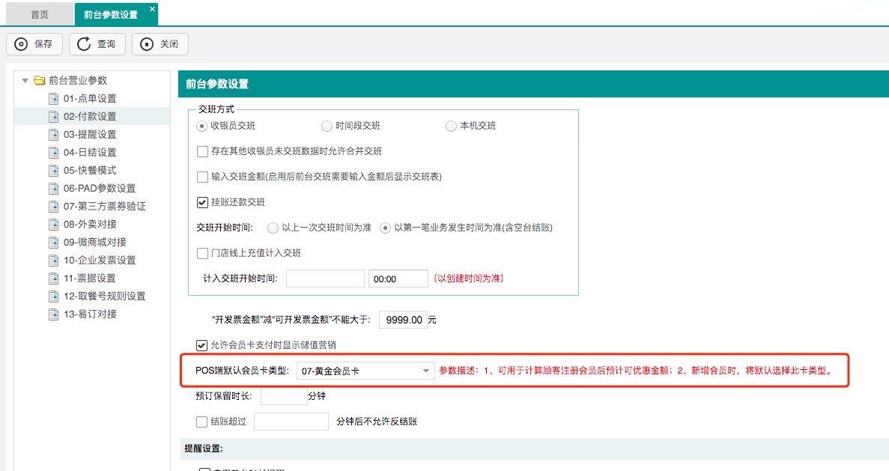Screen dimensions: 889x471
Task: Close the 前台参数设置 tab
Action: click(x=152, y=9)
